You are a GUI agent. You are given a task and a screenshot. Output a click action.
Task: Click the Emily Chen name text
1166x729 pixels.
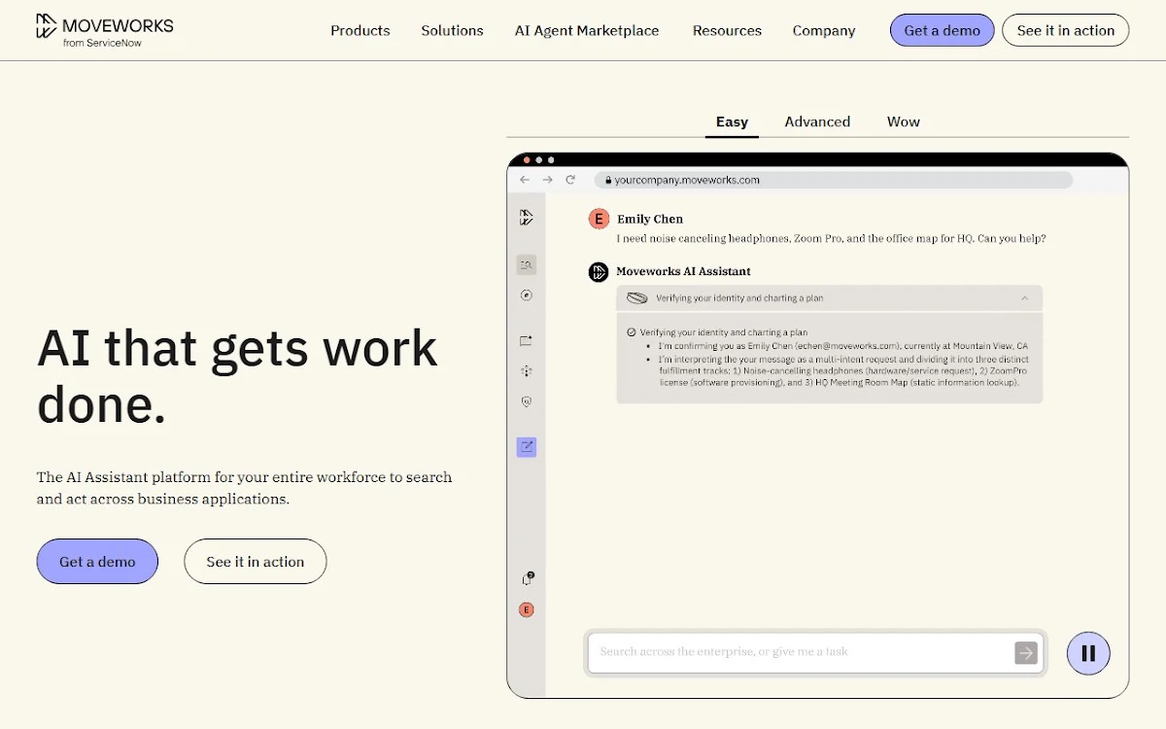650,219
